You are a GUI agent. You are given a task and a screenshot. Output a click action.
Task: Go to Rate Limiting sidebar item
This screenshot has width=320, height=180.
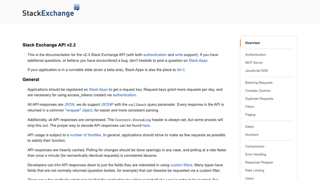coord(254,170)
